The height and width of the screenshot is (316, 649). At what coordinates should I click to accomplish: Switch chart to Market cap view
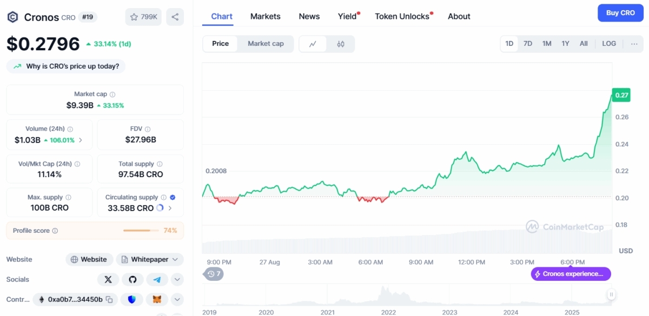(x=266, y=44)
